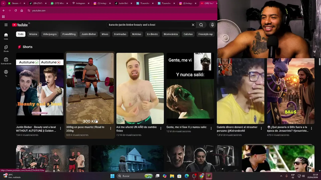Expand the tab search dropdown arrow

[3, 3]
